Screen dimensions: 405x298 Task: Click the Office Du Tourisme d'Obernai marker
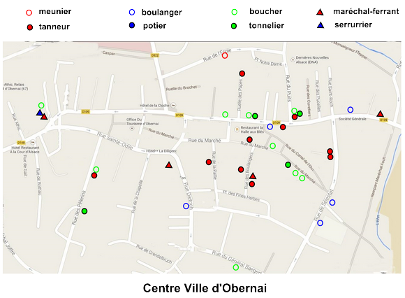click(132, 128)
